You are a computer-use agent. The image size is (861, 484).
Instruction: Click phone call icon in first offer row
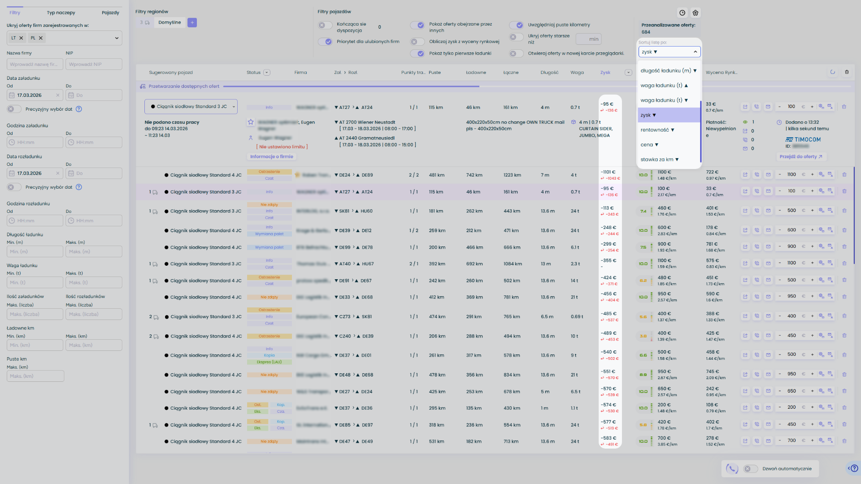(757, 107)
